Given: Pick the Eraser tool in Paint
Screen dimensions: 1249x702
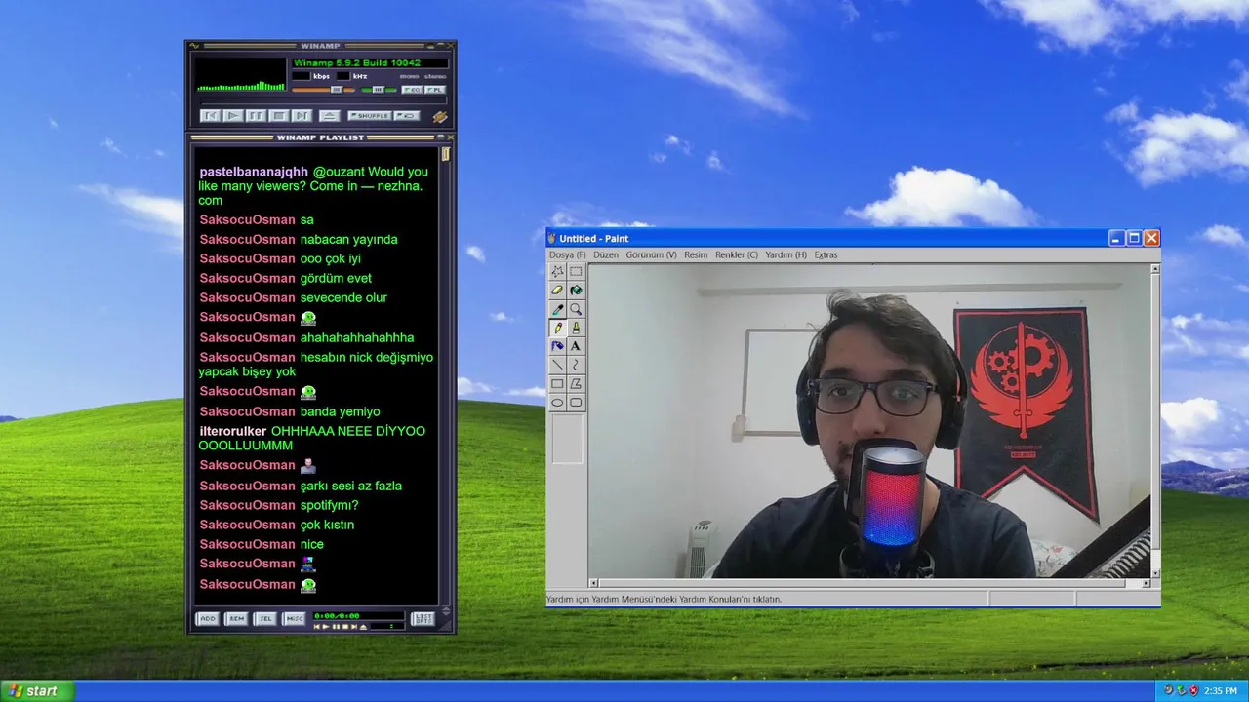Looking at the screenshot, I should (x=557, y=291).
